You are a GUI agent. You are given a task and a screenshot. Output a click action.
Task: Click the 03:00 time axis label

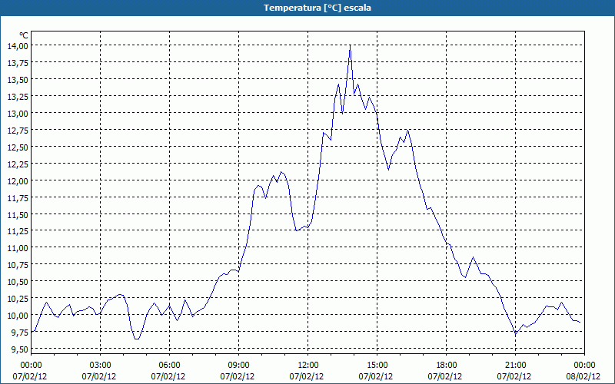pos(101,366)
